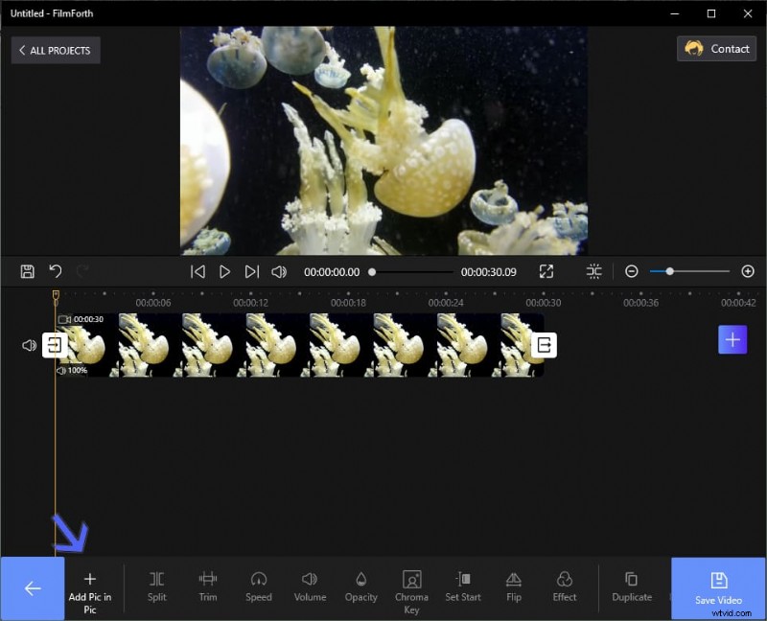Click Save Video

click(x=718, y=586)
